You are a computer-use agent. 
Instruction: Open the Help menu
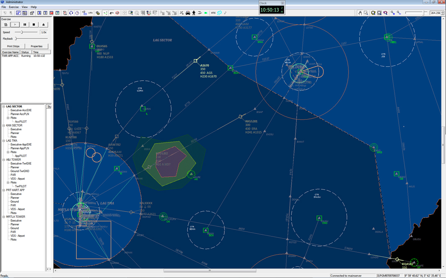click(34, 7)
